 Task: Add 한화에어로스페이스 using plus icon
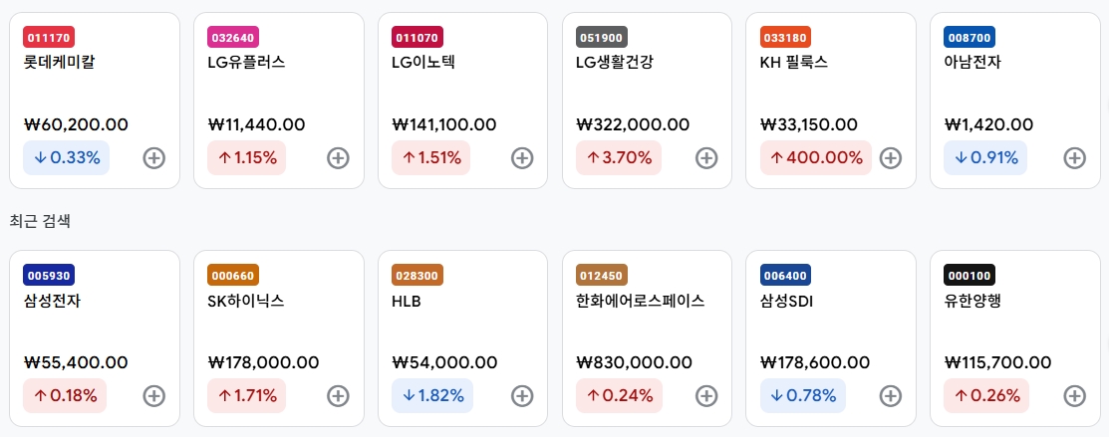706,396
